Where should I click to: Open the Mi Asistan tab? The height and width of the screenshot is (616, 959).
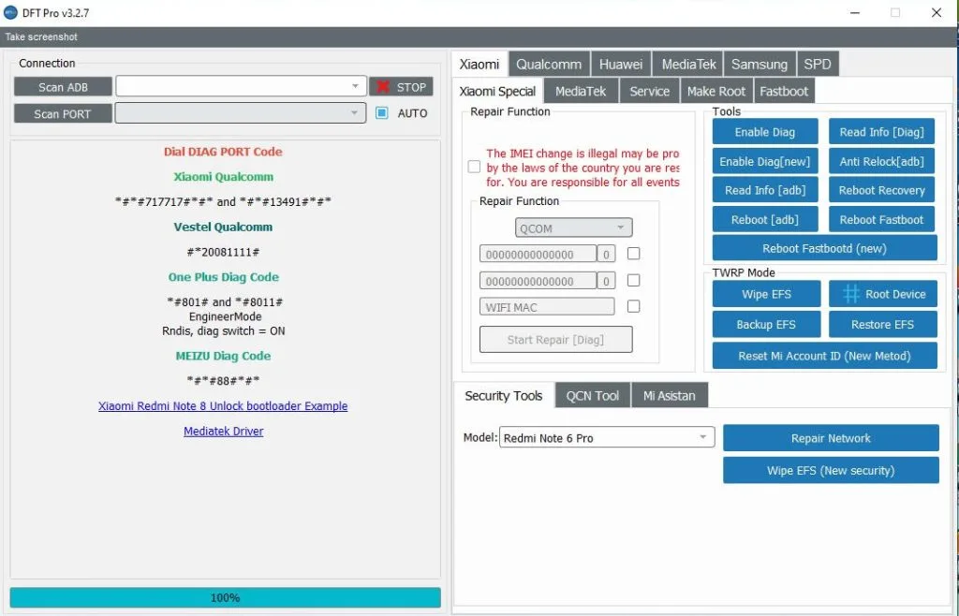click(669, 395)
